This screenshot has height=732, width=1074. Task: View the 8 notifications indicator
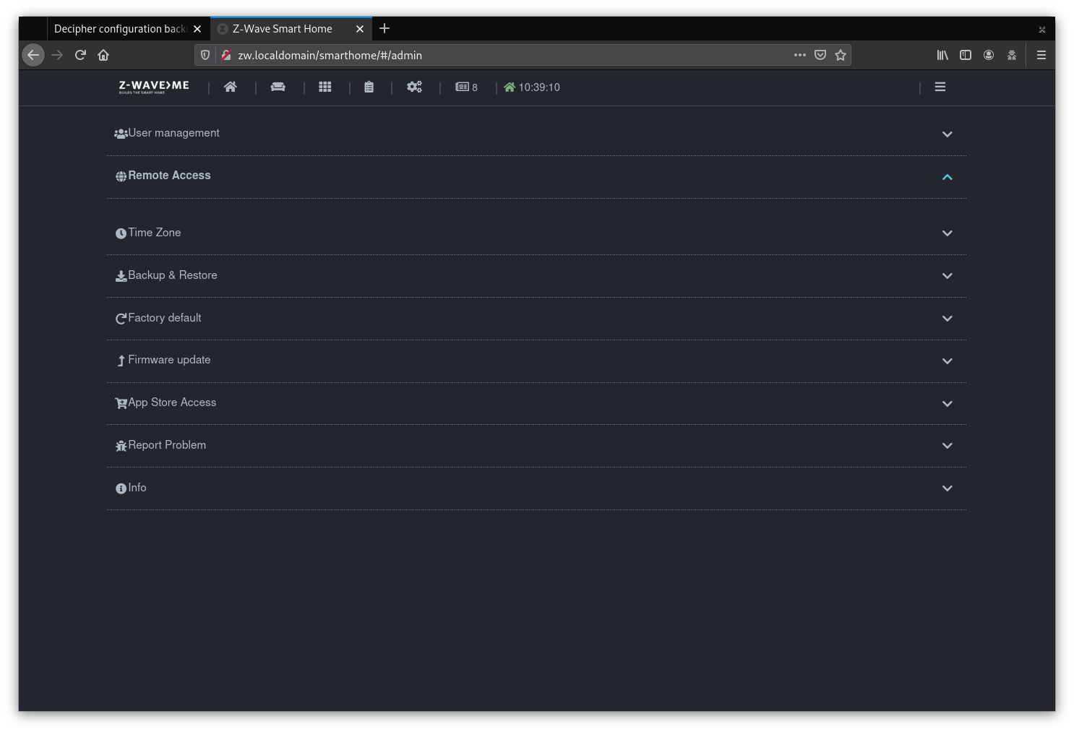tap(466, 87)
